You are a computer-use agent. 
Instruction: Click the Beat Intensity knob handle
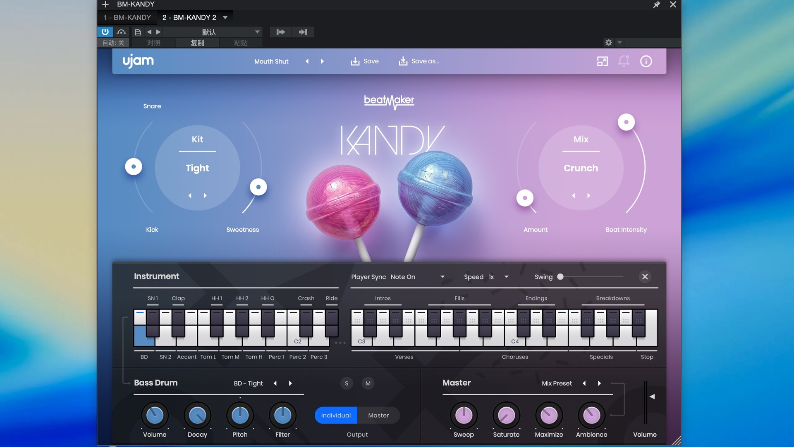[x=627, y=122]
